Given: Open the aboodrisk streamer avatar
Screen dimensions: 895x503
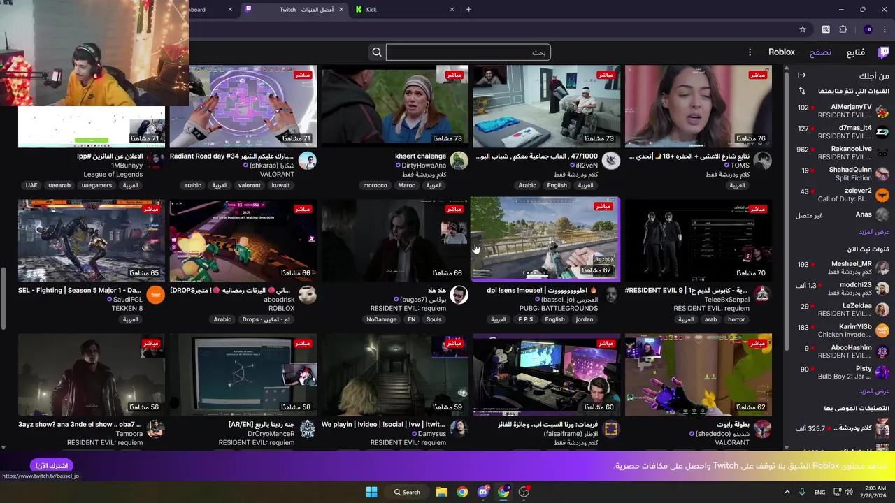Looking at the screenshot, I should coord(308,295).
